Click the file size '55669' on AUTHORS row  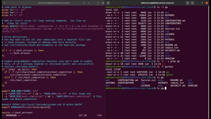pos(143,15)
